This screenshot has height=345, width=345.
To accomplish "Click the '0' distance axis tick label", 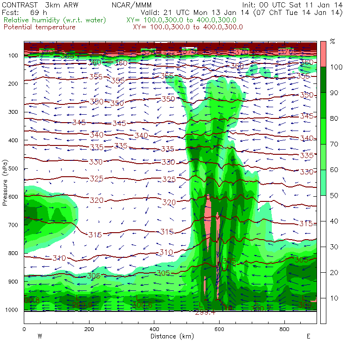I will tap(24, 329).
